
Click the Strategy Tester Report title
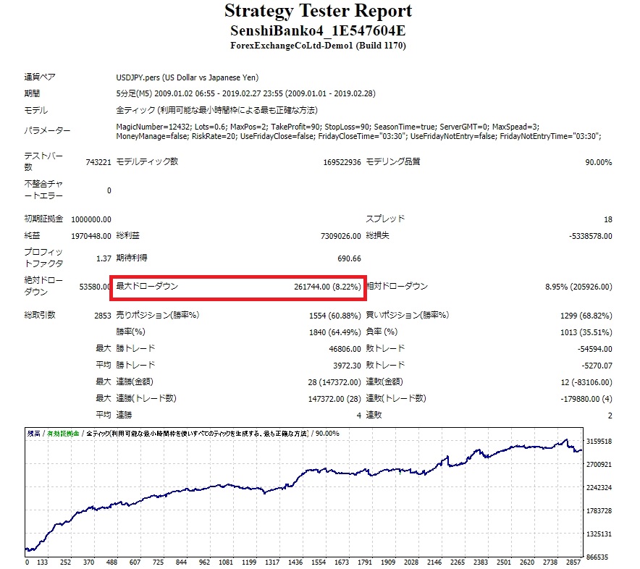[319, 12]
